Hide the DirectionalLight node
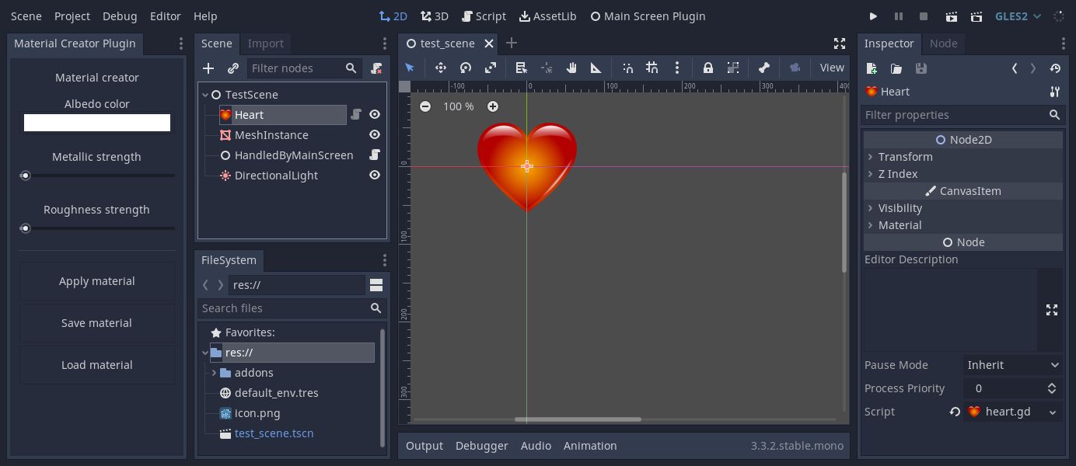Image resolution: width=1076 pixels, height=466 pixels. 374,175
